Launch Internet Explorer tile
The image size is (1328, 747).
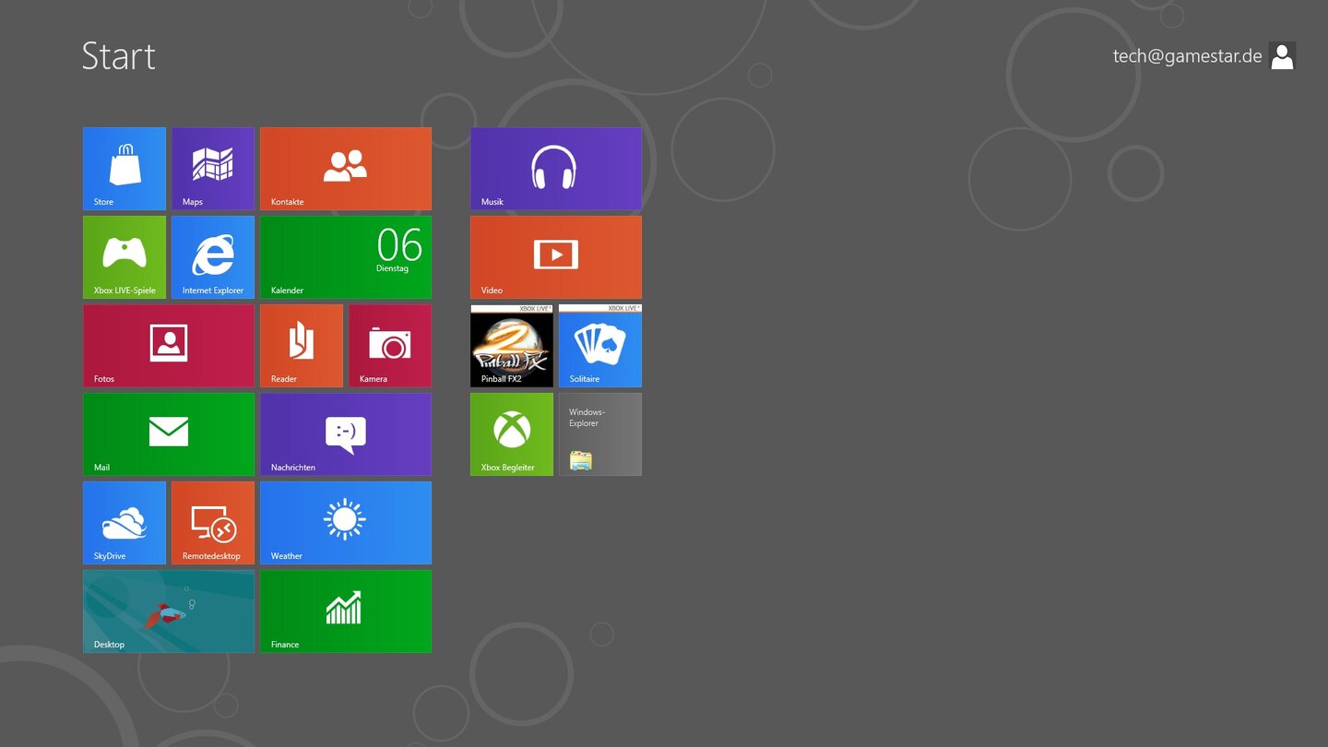point(213,257)
